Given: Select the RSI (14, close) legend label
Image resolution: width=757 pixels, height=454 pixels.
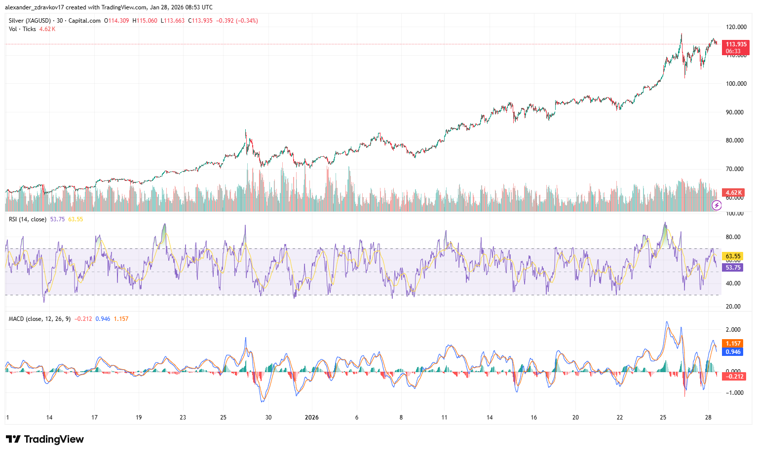Looking at the screenshot, I should click(x=28, y=219).
